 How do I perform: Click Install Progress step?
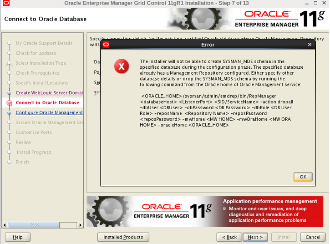click(34, 152)
